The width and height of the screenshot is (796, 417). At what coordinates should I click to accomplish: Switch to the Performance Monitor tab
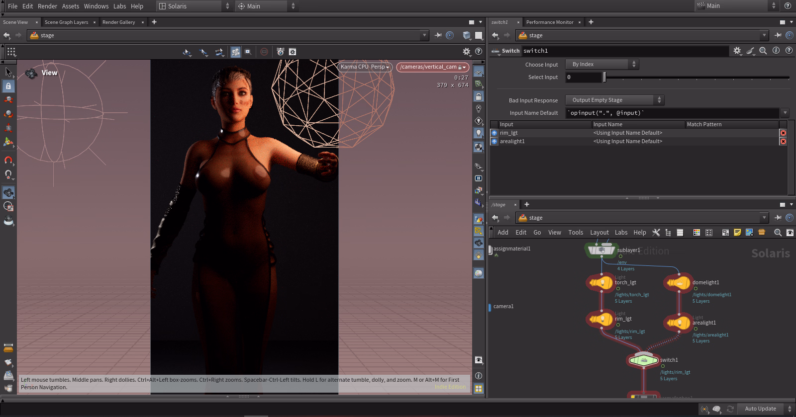click(550, 22)
